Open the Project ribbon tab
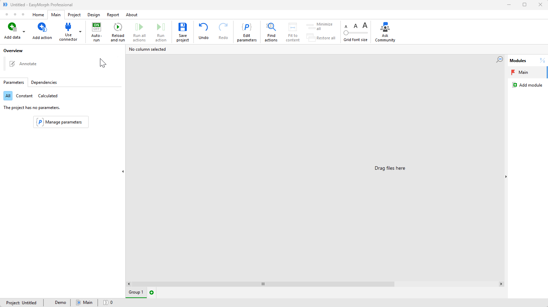 [x=74, y=15]
